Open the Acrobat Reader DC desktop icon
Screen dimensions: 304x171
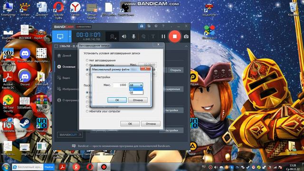tap(8, 80)
